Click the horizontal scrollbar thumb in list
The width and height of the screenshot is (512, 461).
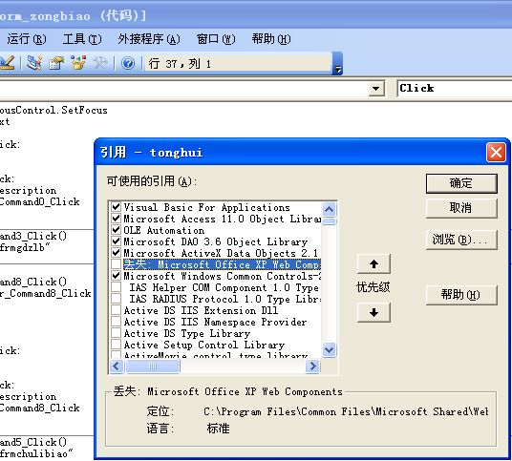[x=153, y=367]
